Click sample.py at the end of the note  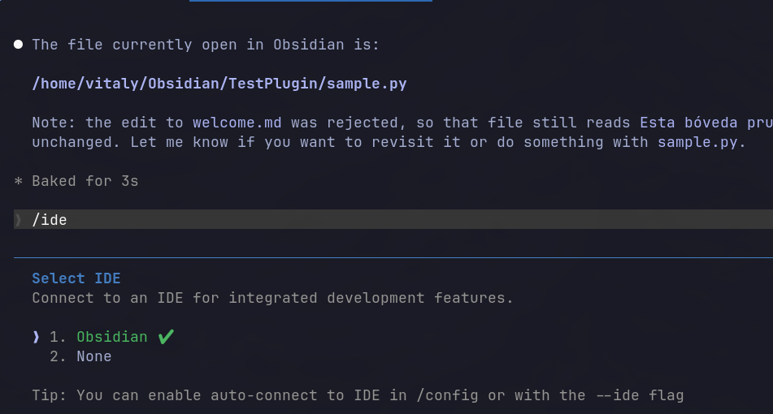point(697,142)
